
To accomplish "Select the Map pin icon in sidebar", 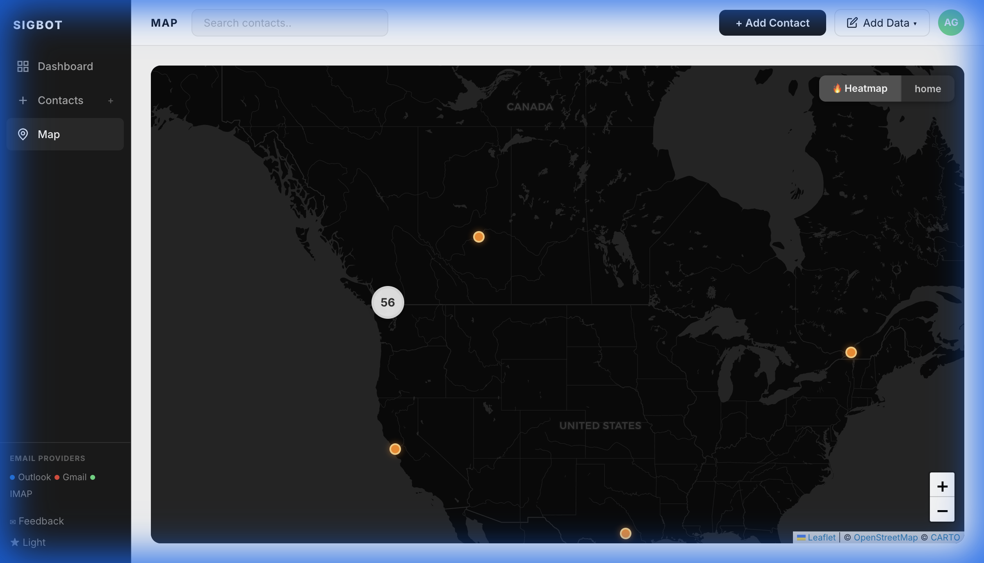I will pos(23,134).
